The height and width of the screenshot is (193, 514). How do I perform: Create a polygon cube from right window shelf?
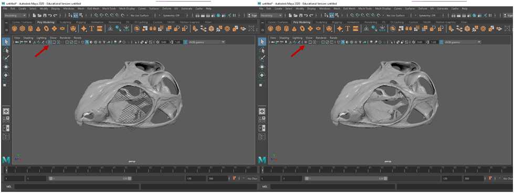[x=278, y=29]
